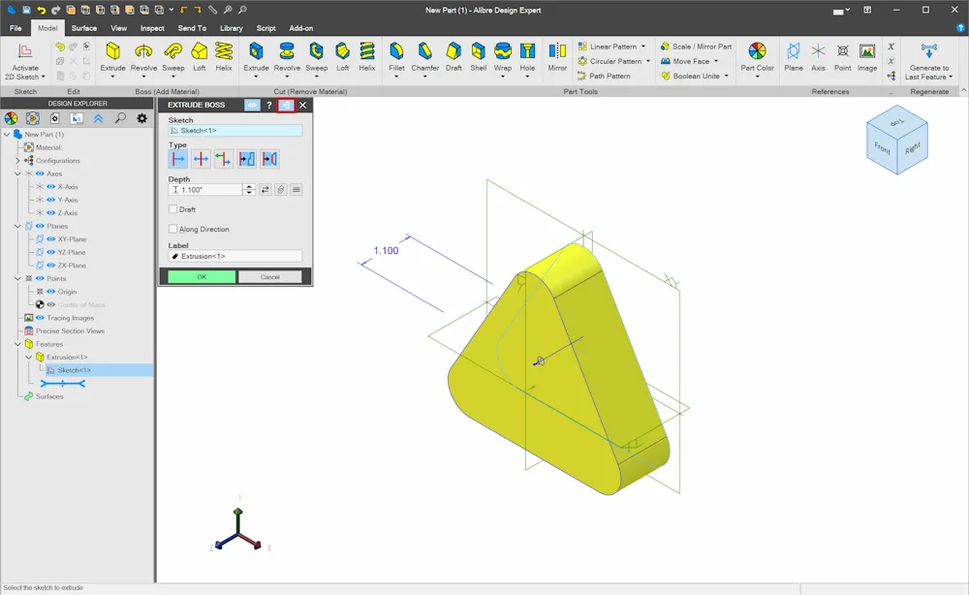Open the Linear Pattern dropdown arrow
969x595 pixels.
pos(643,47)
